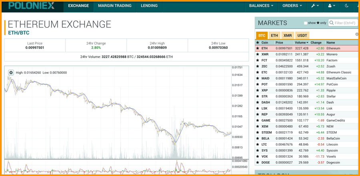Select the ETH markets tab
The width and height of the screenshot is (360, 176).
coord(274,36)
